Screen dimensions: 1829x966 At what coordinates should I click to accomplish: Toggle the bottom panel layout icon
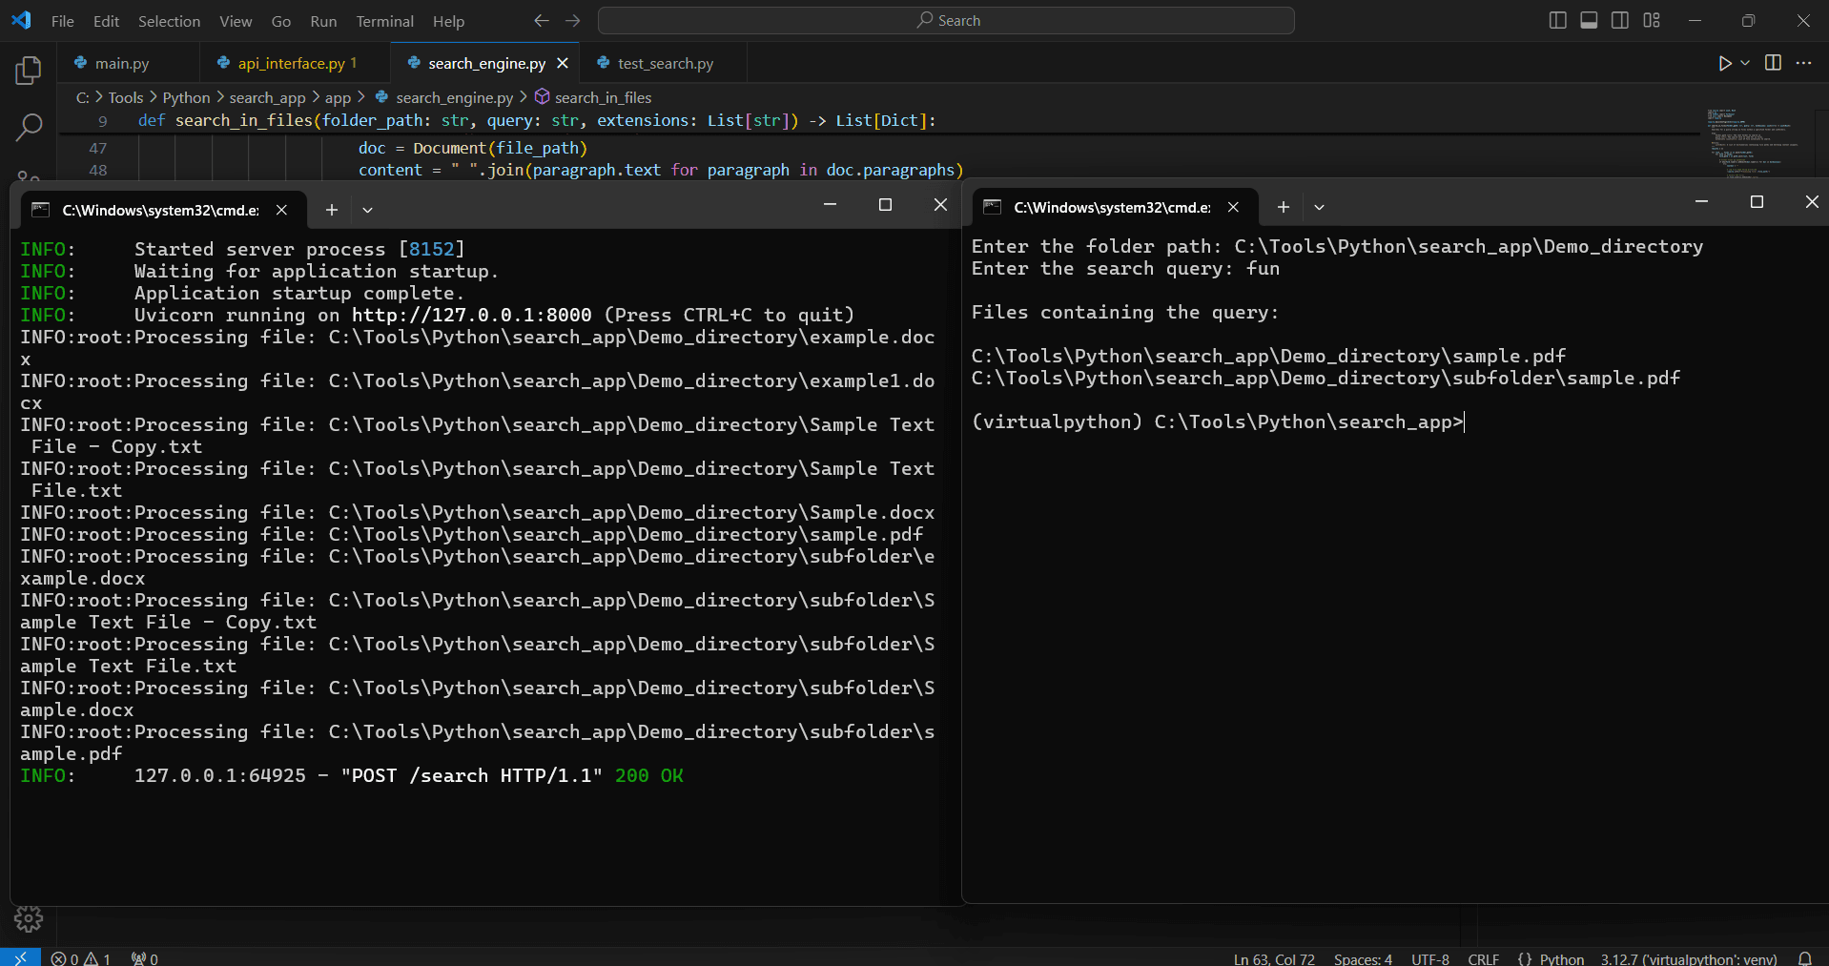1589,20
